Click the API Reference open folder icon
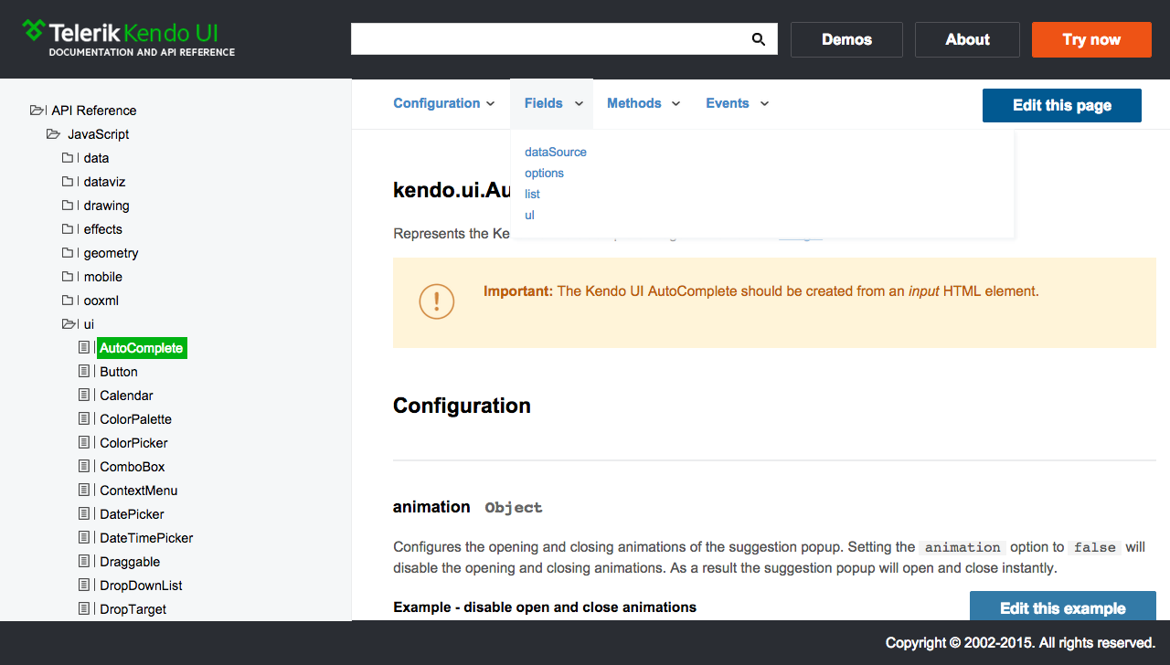The width and height of the screenshot is (1170, 665). pos(37,111)
